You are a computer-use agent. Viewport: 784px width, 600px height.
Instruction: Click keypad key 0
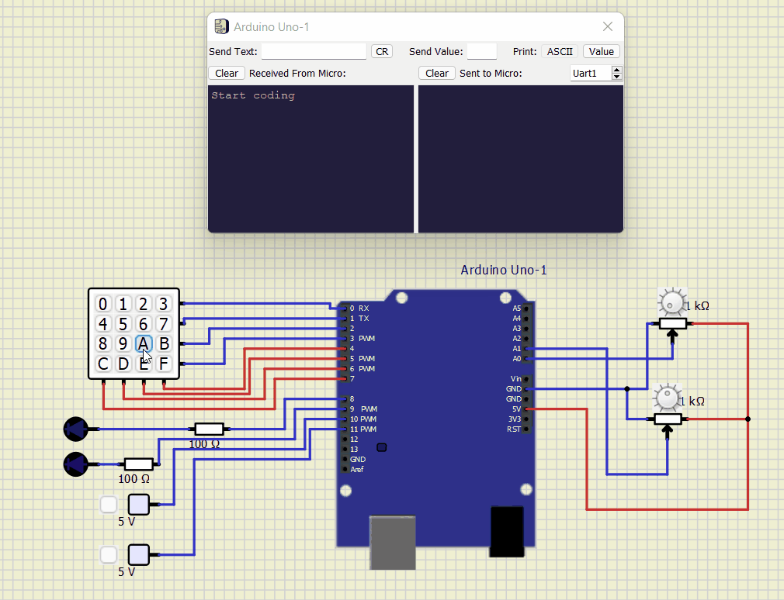pyautogui.click(x=103, y=304)
